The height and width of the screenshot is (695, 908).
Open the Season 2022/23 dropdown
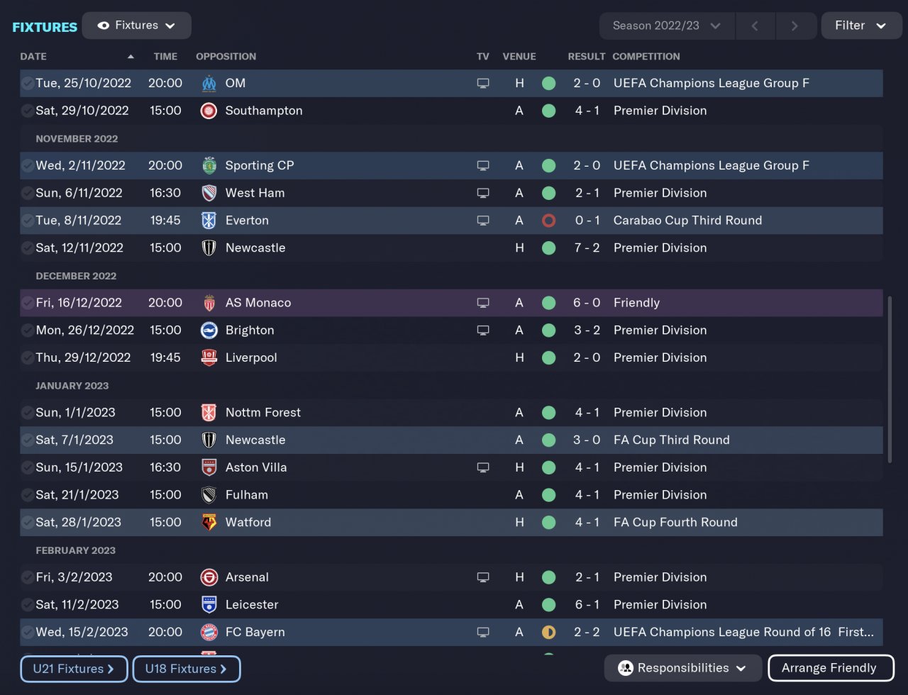(x=666, y=26)
